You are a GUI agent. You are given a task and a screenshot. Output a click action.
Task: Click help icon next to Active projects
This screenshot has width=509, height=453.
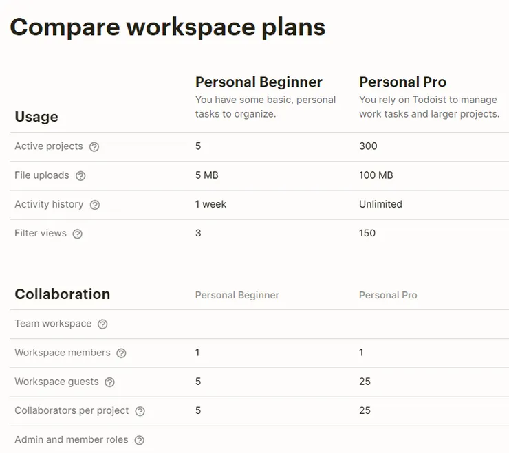coord(94,146)
